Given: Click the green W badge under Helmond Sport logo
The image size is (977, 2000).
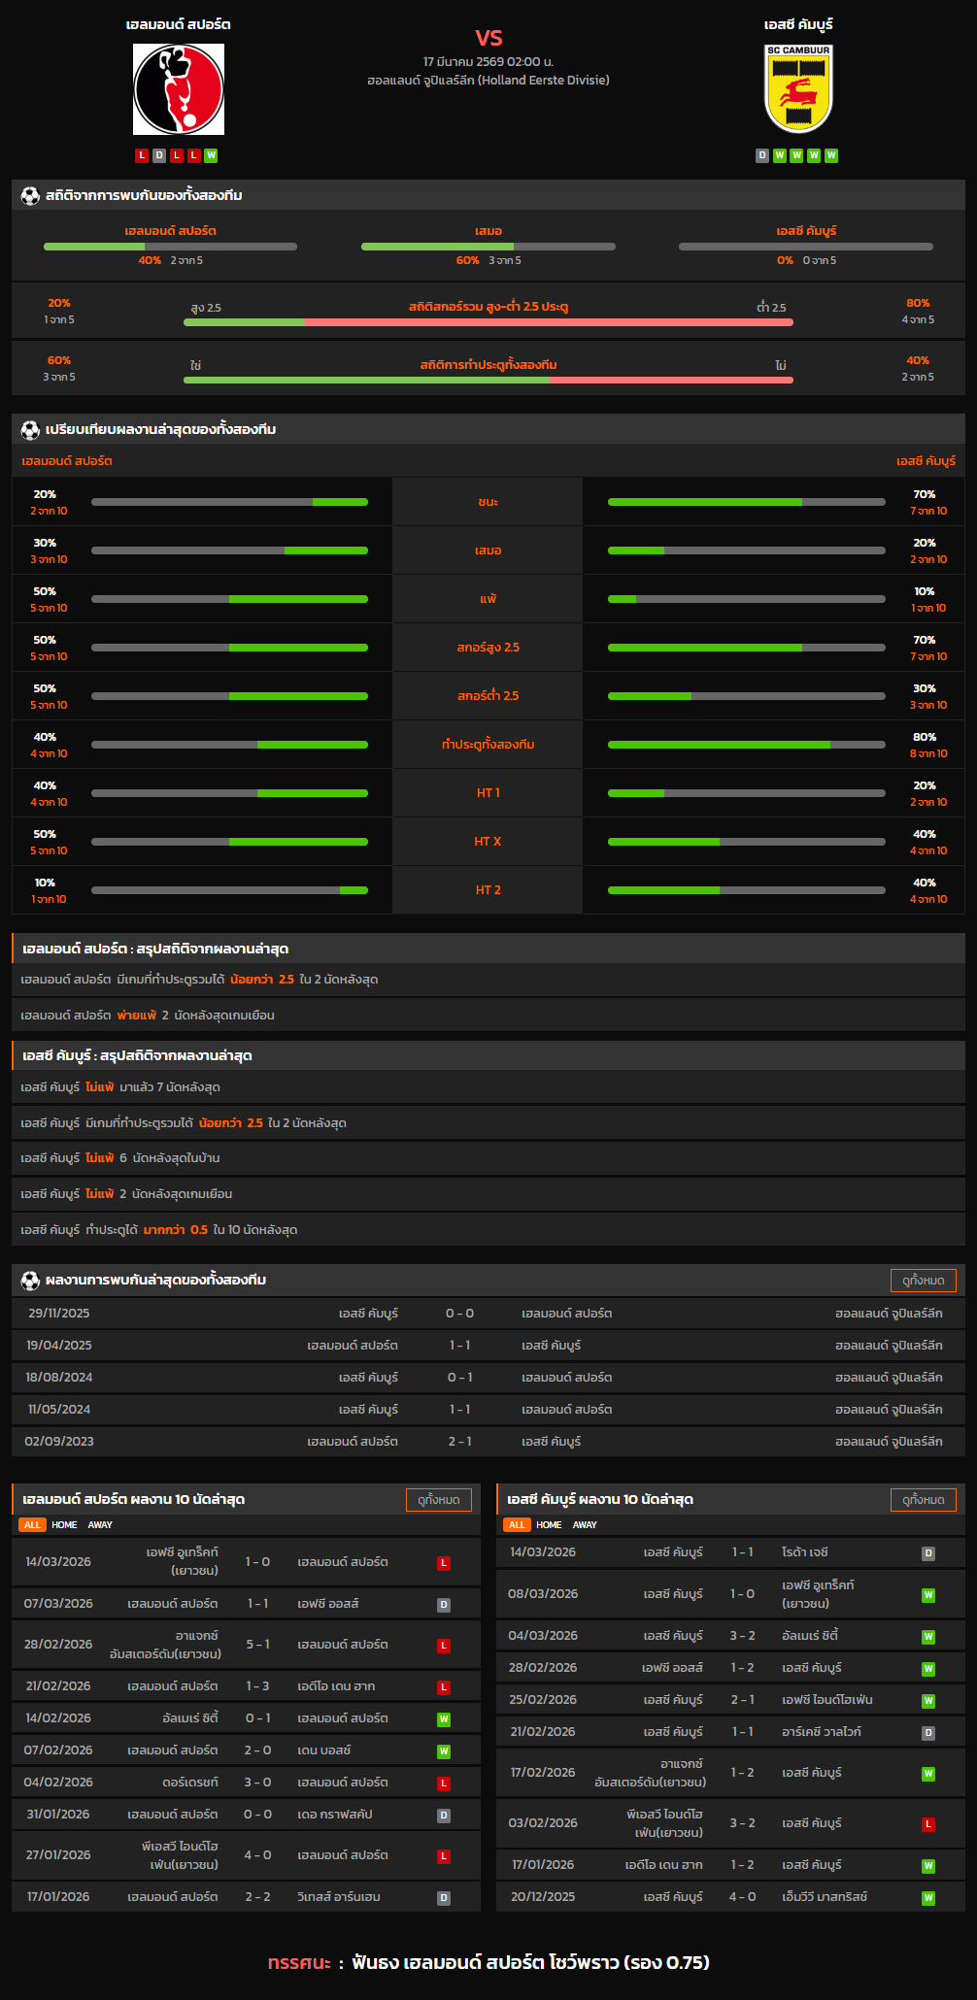Looking at the screenshot, I should coord(211,155).
